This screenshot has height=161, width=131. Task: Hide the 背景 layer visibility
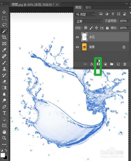[77, 47]
